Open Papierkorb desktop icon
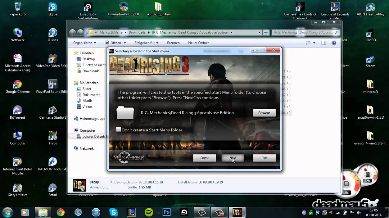 tap(18, 9)
